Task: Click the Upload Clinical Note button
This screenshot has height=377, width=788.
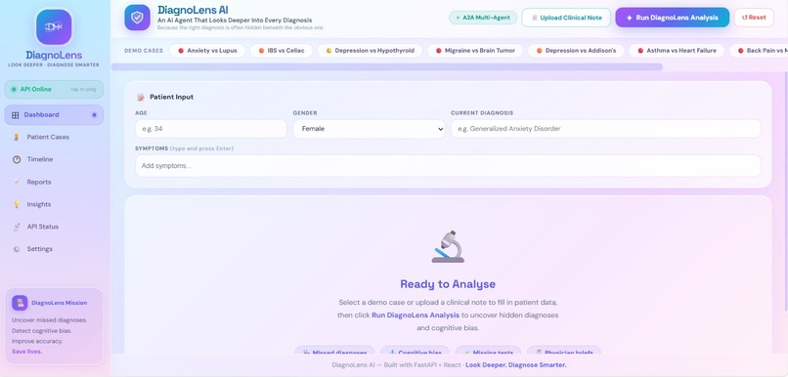Action: [x=566, y=18]
